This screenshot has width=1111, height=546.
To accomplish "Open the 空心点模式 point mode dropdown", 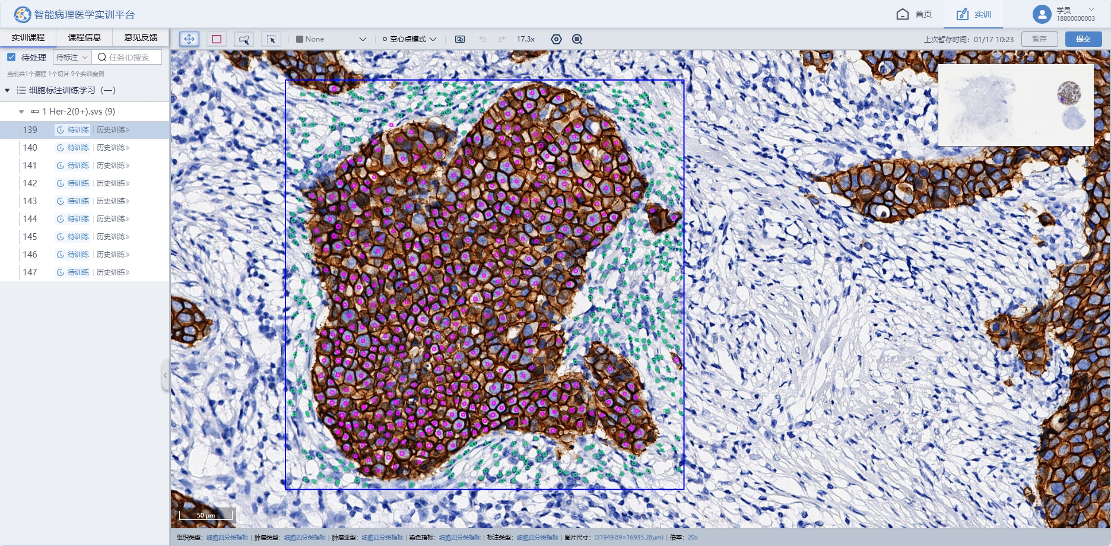I will click(410, 39).
